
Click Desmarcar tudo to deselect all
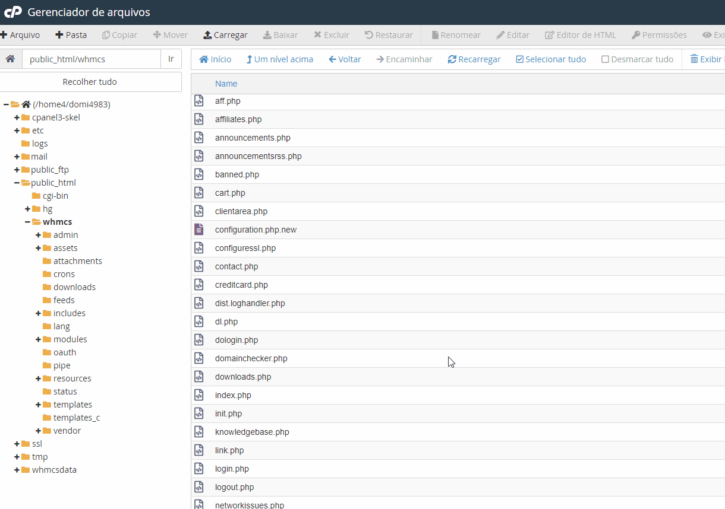[x=638, y=59]
